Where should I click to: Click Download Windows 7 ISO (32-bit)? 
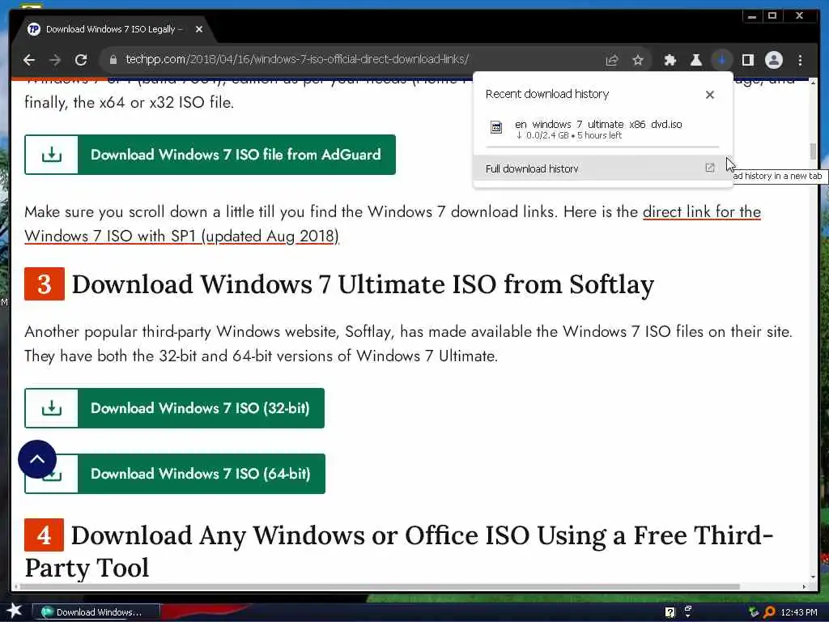point(175,408)
